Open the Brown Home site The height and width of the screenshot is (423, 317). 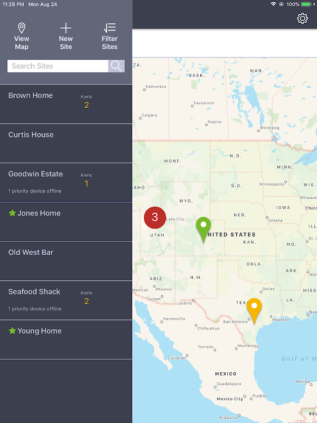click(66, 104)
